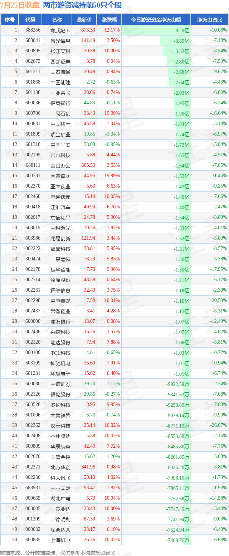Select 齐翔腾达 stock name
This screenshot has width=229, height=556.
[x=60, y=436]
